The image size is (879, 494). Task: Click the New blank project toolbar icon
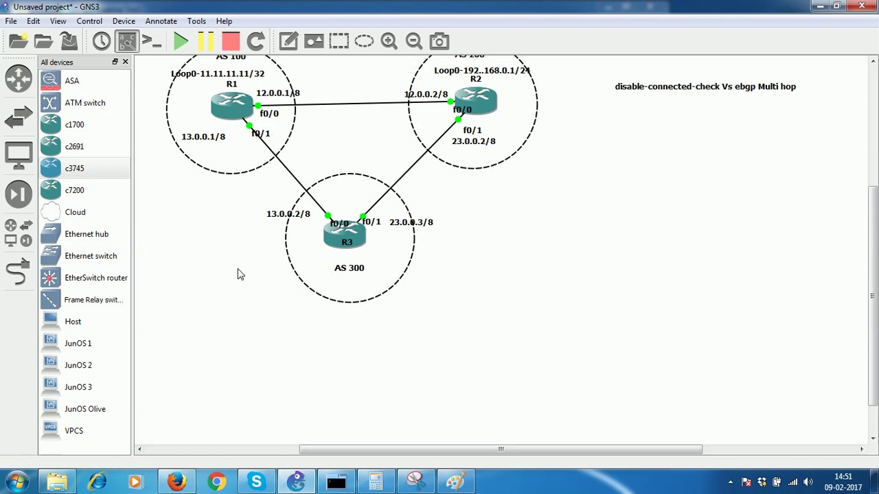click(x=19, y=41)
